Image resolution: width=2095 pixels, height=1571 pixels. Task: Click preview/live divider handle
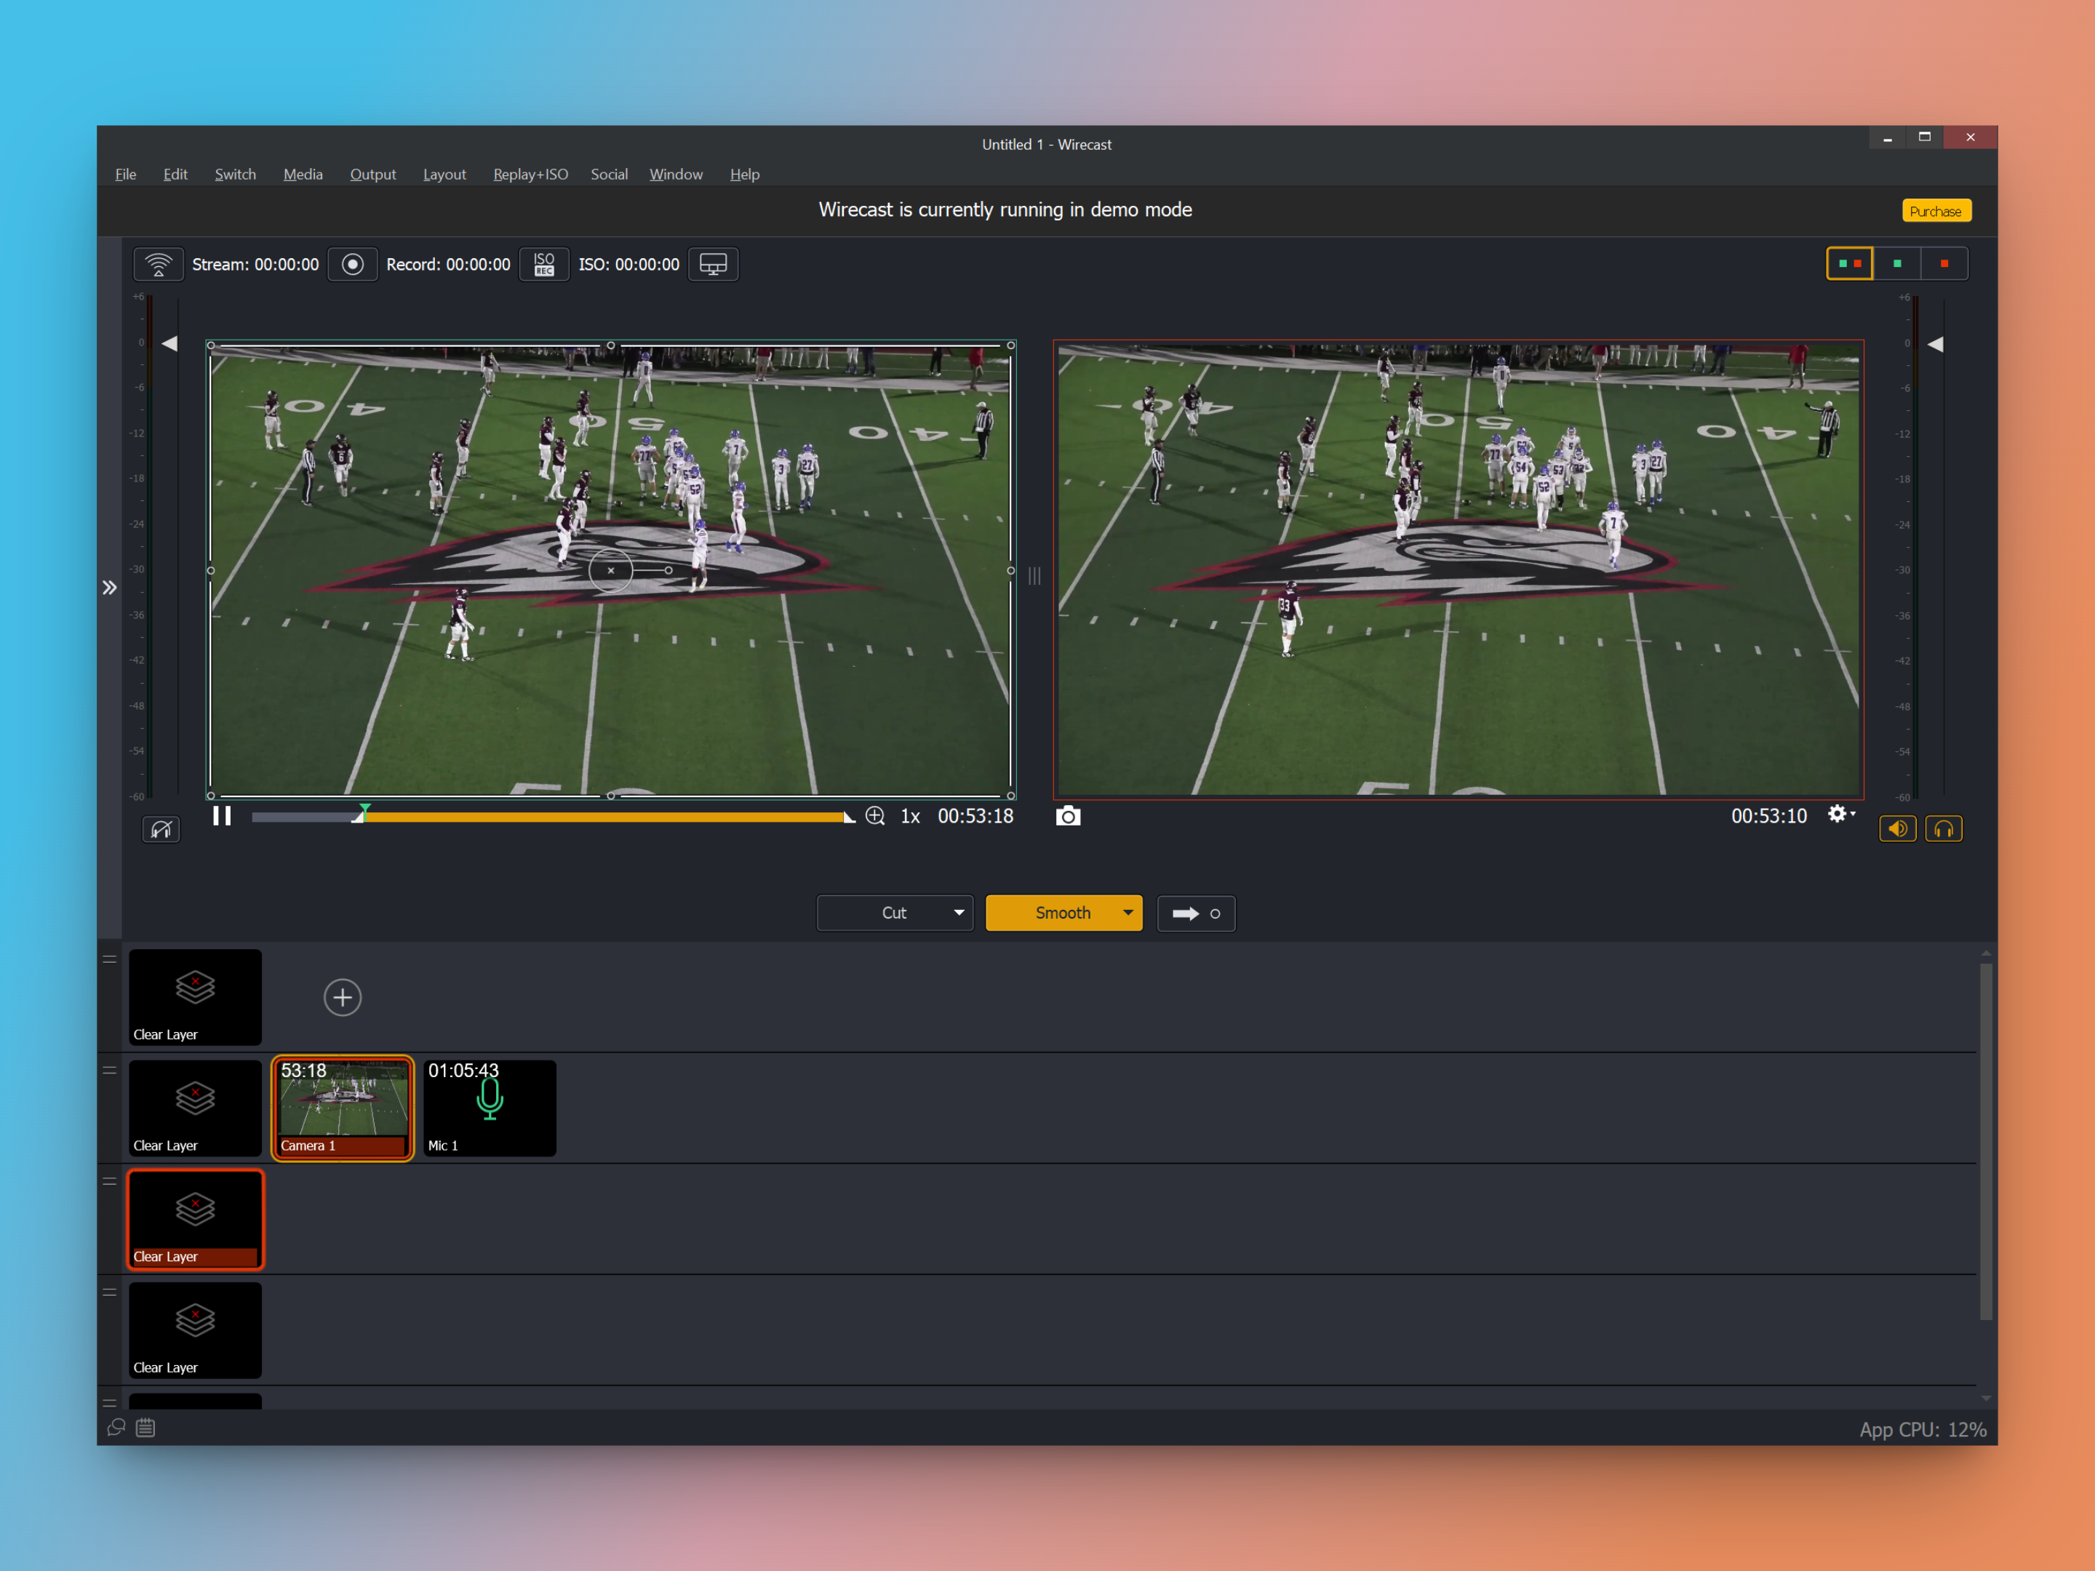[x=1034, y=576]
